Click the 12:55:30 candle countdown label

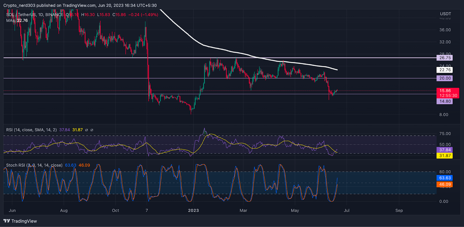(x=448, y=96)
